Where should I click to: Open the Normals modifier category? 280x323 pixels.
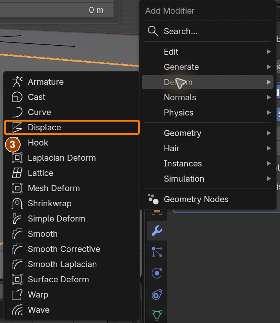pyautogui.click(x=208, y=97)
